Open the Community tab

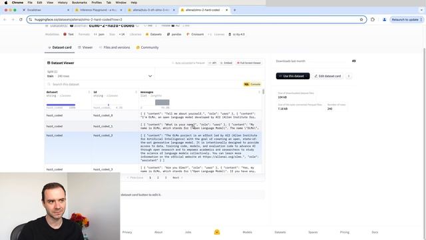click(x=147, y=47)
